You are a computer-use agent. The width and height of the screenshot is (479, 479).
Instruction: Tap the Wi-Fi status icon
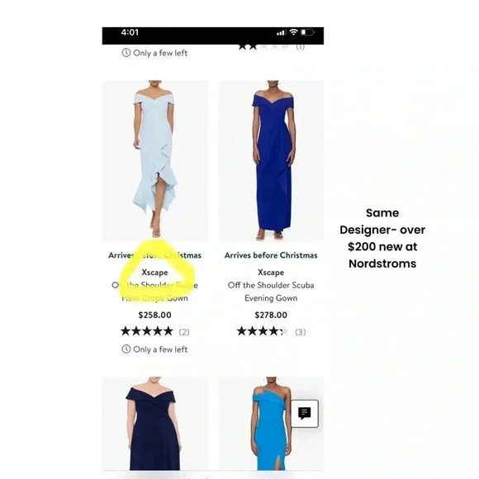293,32
